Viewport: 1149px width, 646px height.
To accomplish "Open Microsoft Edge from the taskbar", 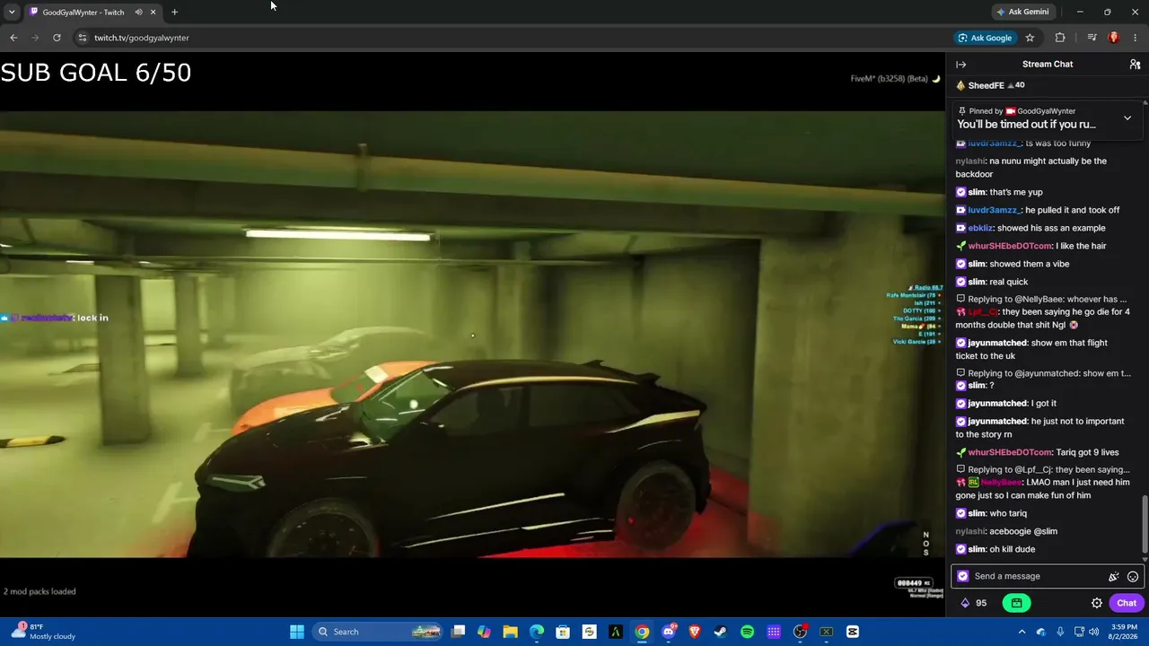I will point(536,632).
